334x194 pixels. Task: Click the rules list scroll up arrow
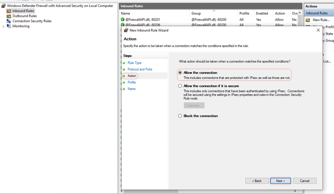(300, 13)
